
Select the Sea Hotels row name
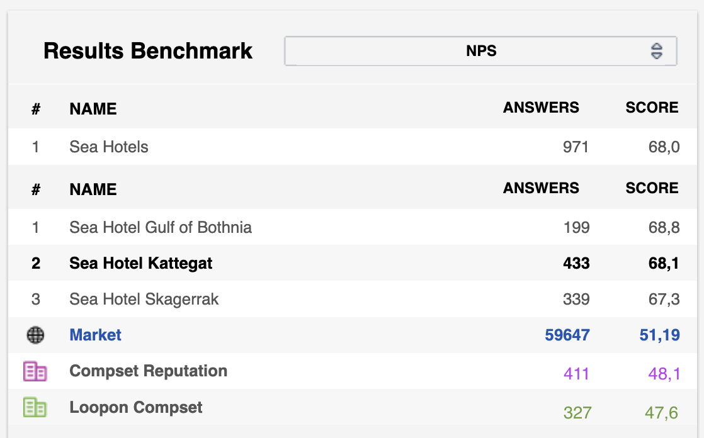(109, 147)
